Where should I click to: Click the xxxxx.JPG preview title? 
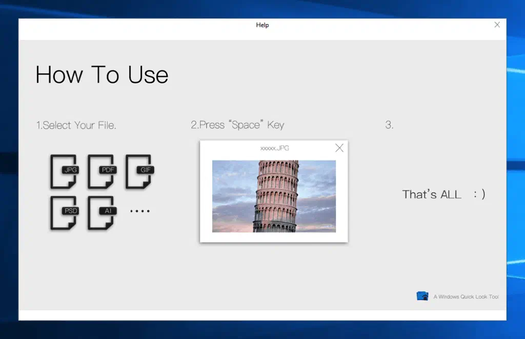(x=274, y=148)
